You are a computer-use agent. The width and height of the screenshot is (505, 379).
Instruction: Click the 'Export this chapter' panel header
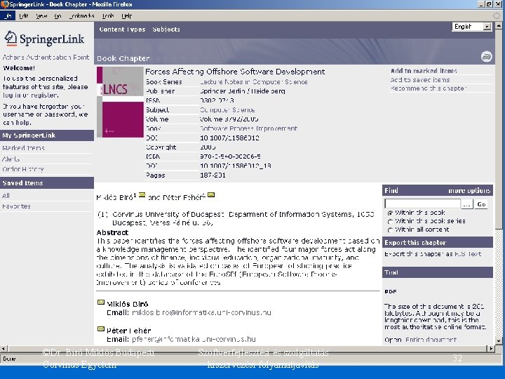pos(438,242)
